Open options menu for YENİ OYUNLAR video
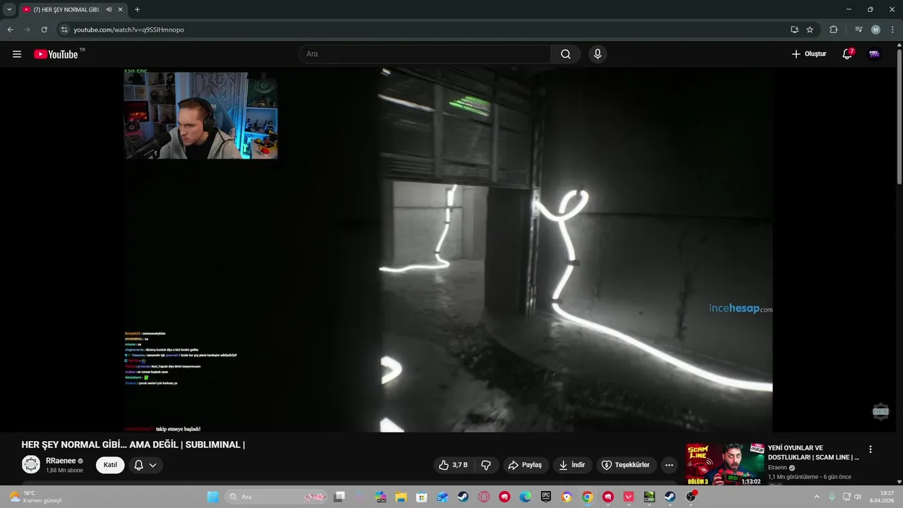This screenshot has height=508, width=903. (871, 449)
